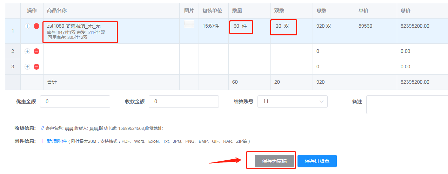The image size is (448, 174).
Task: Click into the 备注 text area
Action: click(407, 104)
